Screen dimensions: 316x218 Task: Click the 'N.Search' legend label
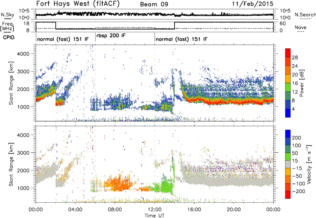[305, 15]
